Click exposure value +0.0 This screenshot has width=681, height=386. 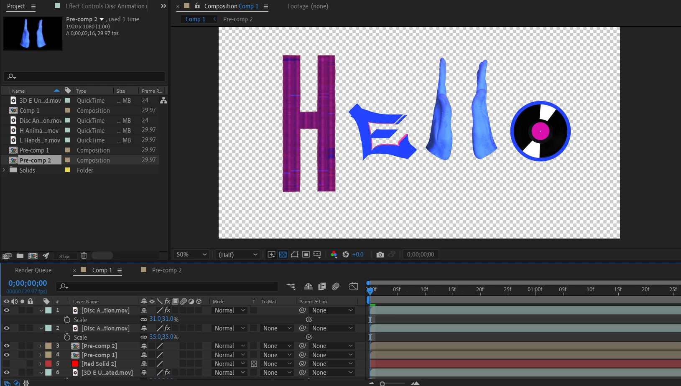coord(358,254)
